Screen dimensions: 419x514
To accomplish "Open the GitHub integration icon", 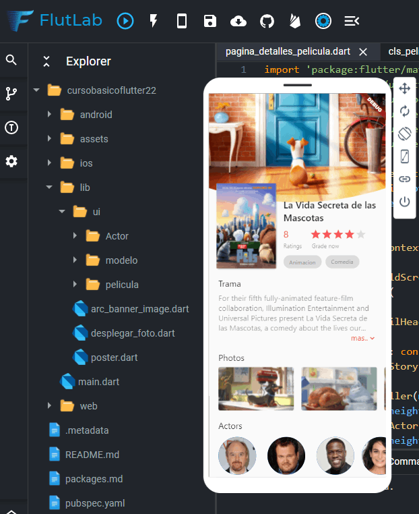I will pyautogui.click(x=267, y=21).
